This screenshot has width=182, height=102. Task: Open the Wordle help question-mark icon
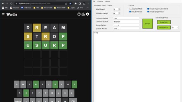(79, 14)
